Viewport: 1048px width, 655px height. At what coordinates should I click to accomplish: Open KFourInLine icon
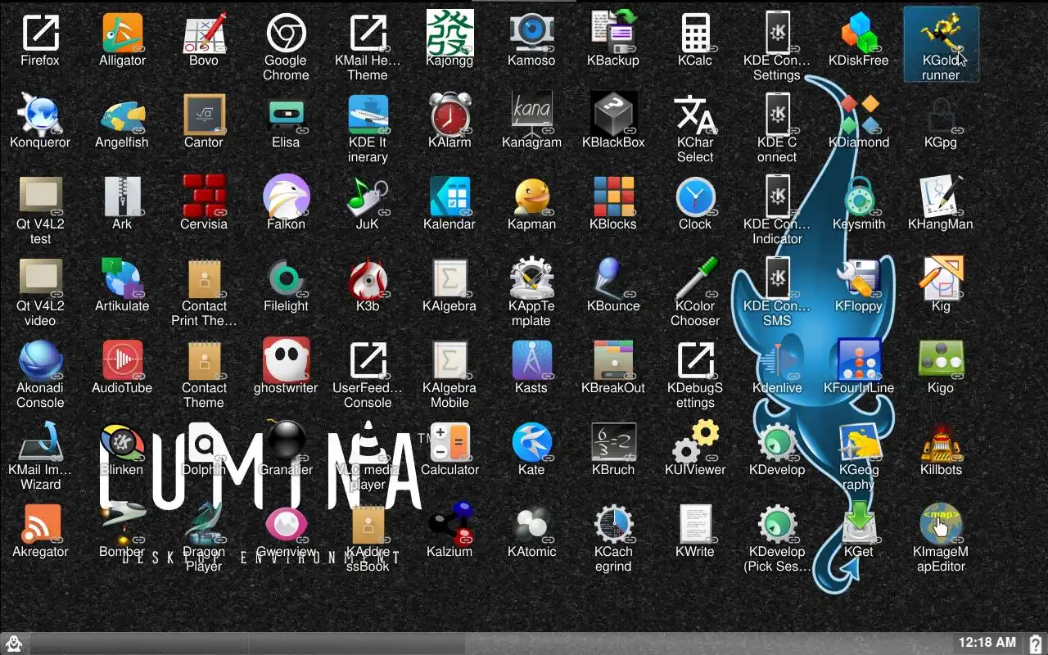(859, 360)
